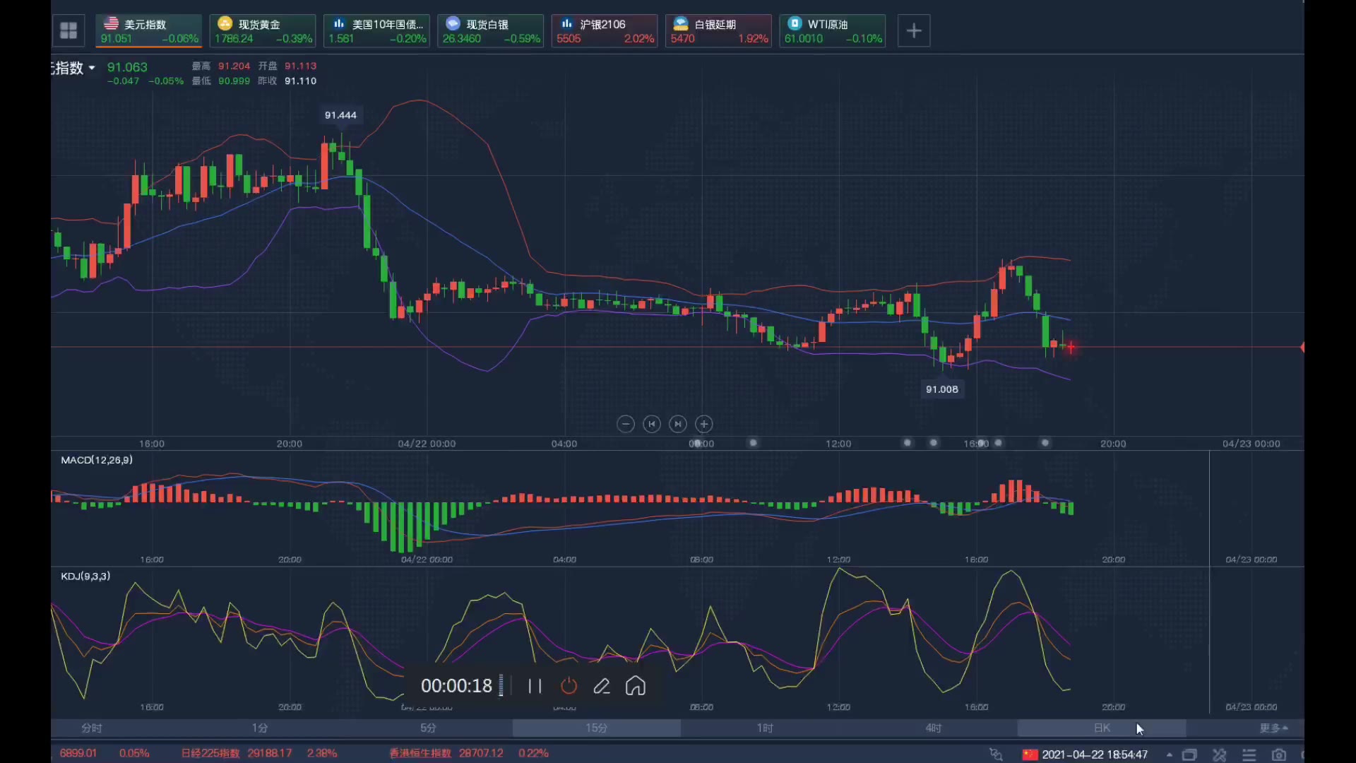Select the 15分 timeframe

[596, 728]
